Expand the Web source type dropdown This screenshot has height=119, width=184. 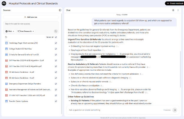click(10, 31)
